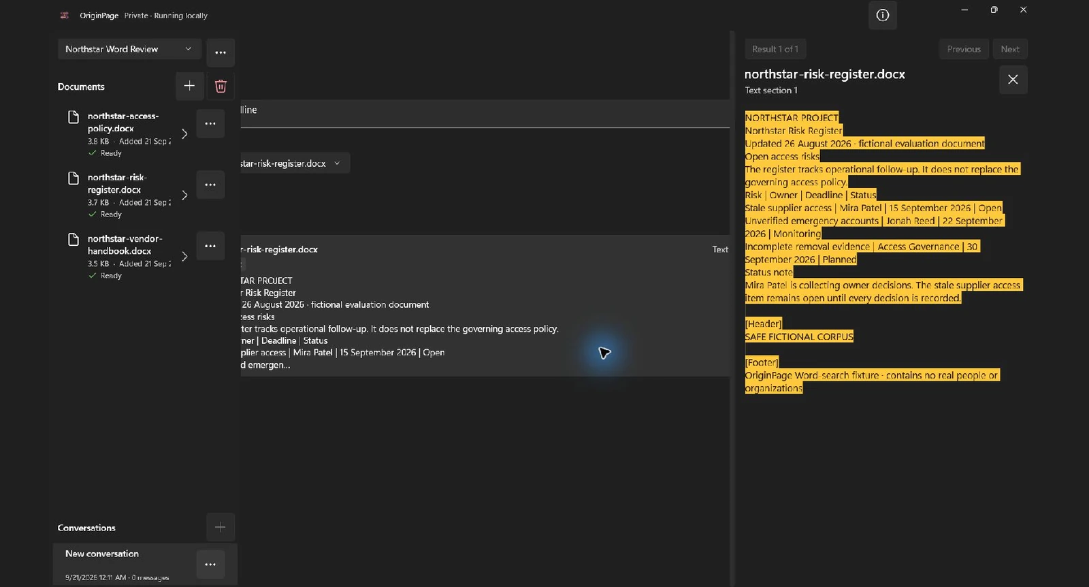Click file icon of northstar-access-policy.docx
The width and height of the screenshot is (1089, 587).
pyautogui.click(x=74, y=117)
